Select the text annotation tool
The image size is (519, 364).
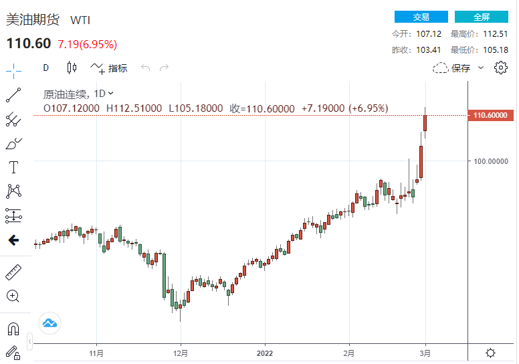pos(13,167)
